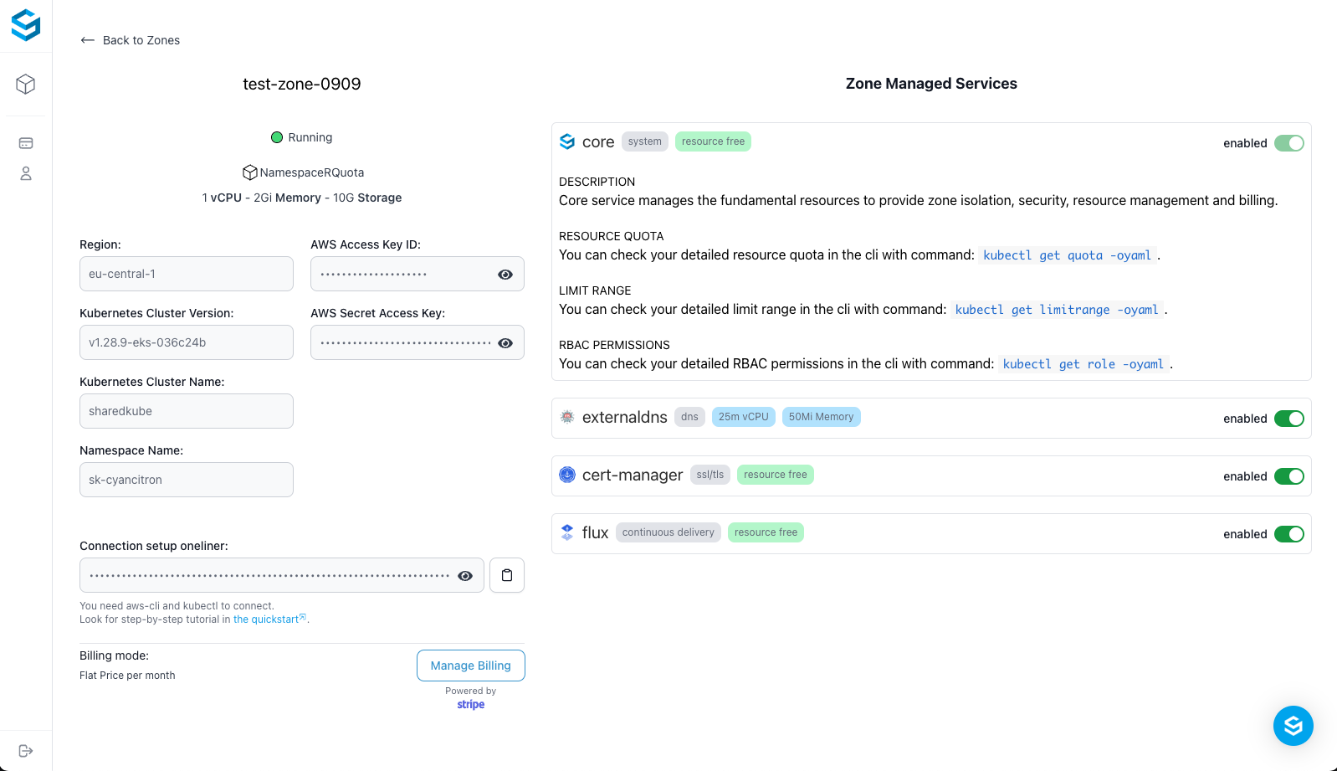Click the back arrow beside Back to Zones
The width and height of the screenshot is (1337, 771).
coord(88,40)
